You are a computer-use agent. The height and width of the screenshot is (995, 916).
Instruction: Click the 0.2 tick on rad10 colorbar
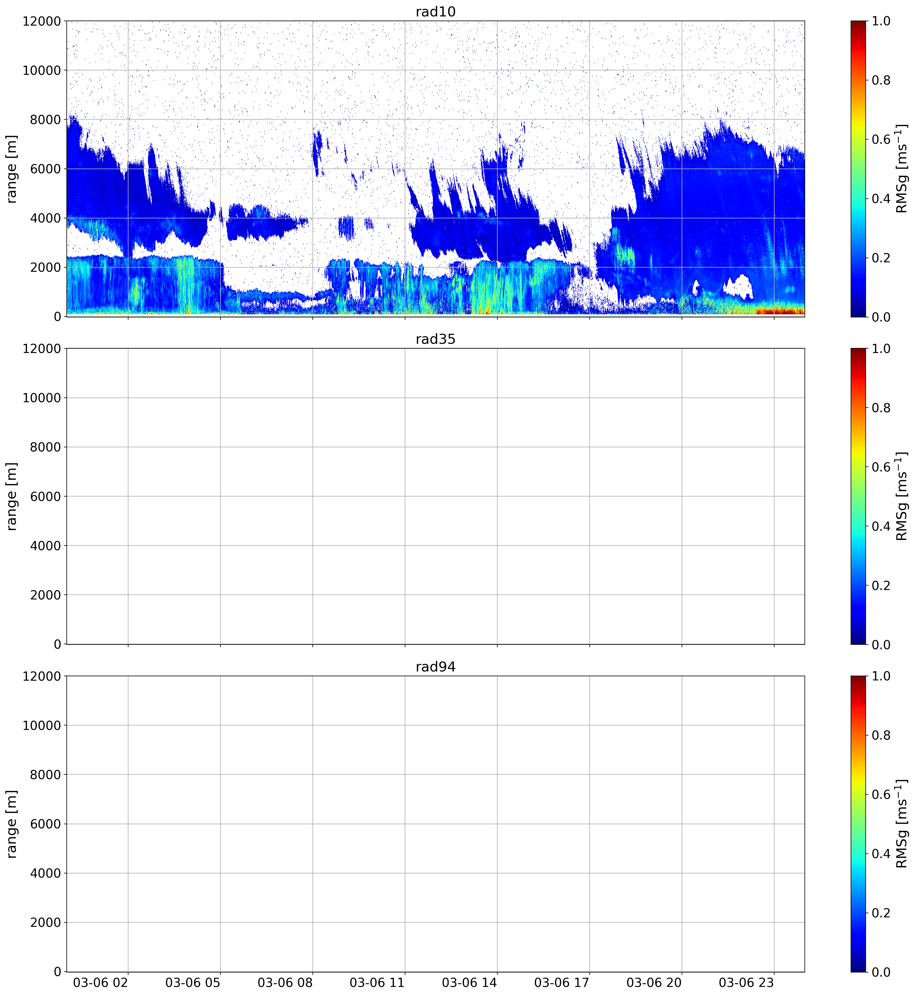[881, 258]
